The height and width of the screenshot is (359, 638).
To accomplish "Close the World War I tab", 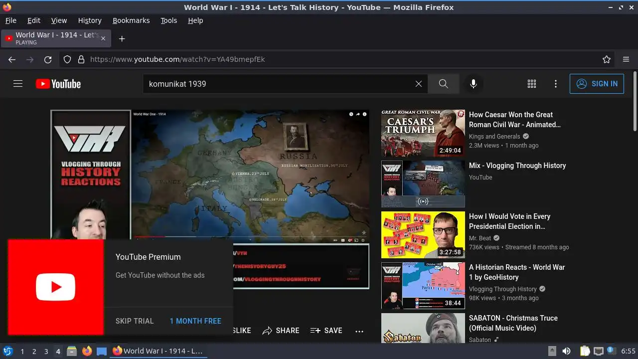I will [x=103, y=38].
